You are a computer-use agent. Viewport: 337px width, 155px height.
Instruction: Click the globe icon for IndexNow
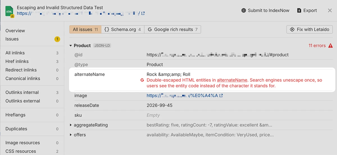coord(244,11)
